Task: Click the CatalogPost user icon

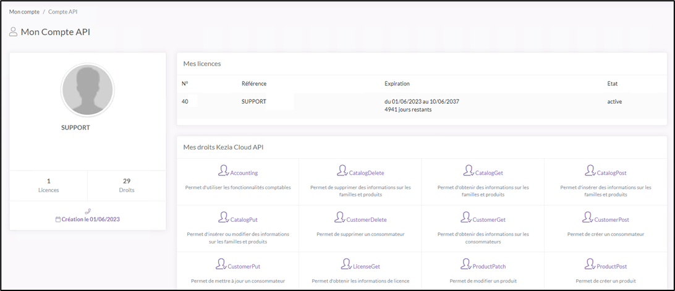Action: pyautogui.click(x=588, y=171)
